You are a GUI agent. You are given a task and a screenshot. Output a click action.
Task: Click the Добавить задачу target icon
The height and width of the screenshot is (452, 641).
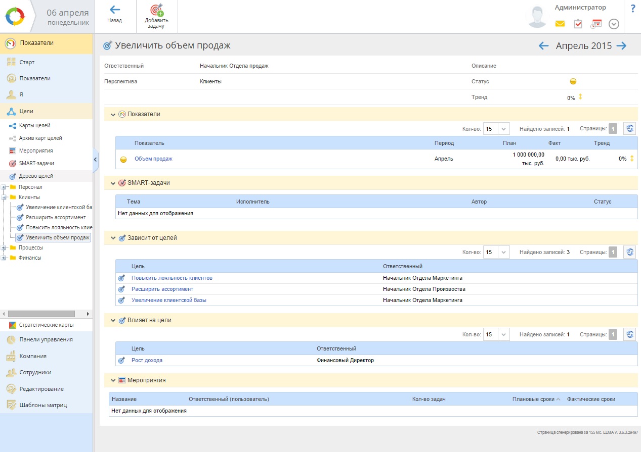(156, 10)
